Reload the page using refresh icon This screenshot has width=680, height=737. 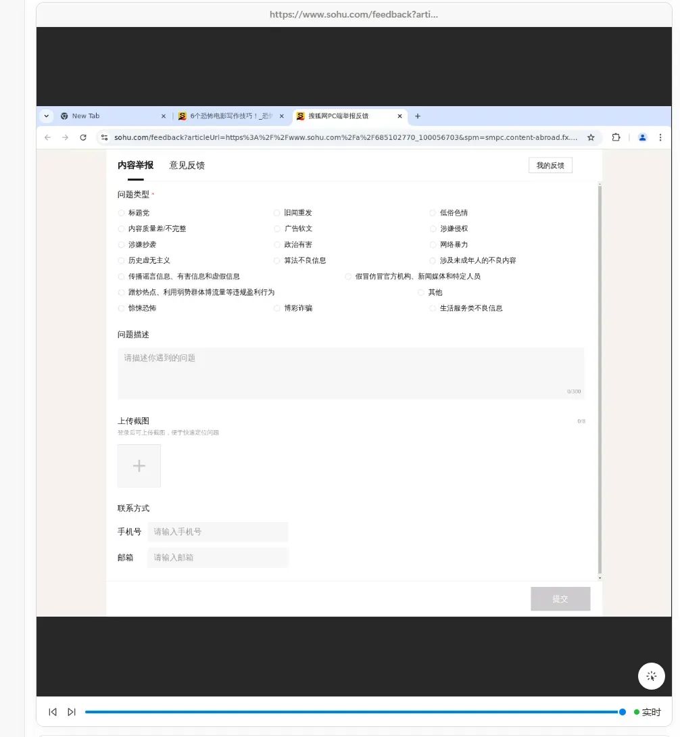point(83,137)
